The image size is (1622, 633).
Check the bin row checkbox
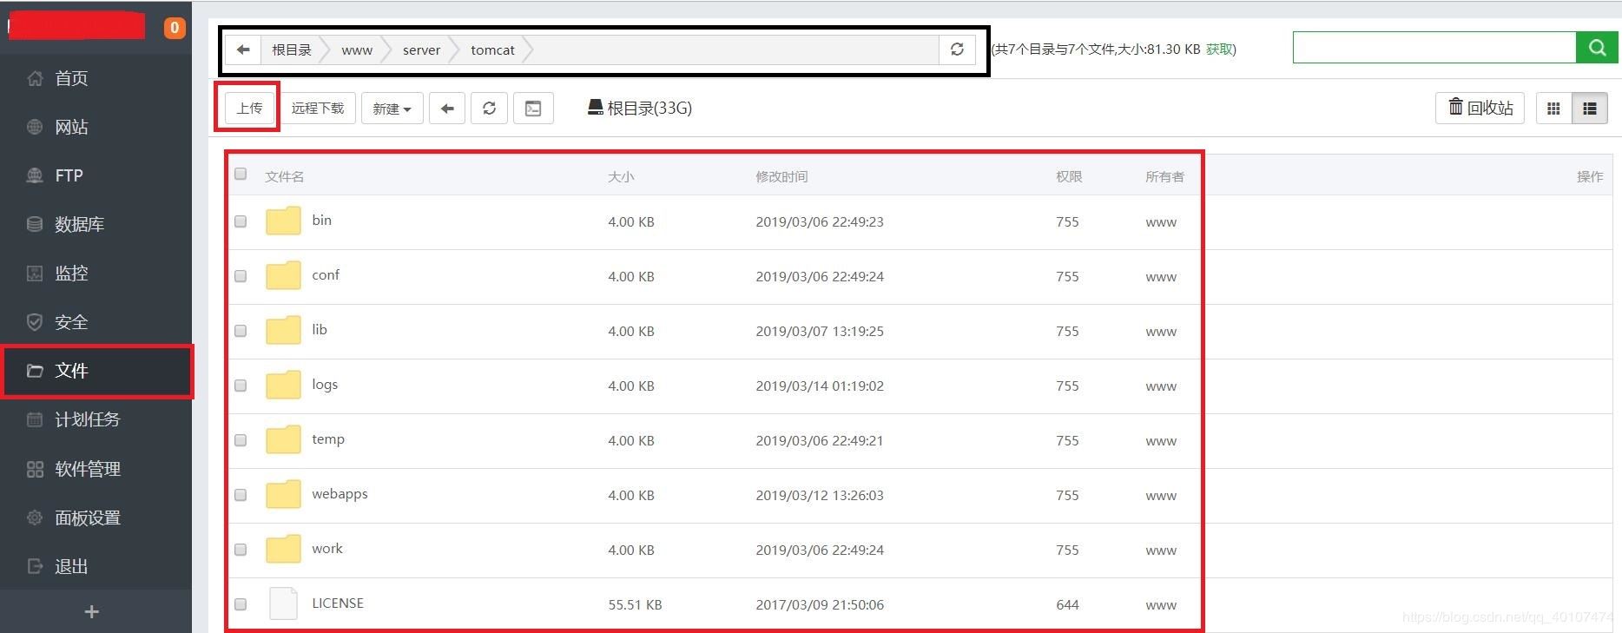point(241,221)
